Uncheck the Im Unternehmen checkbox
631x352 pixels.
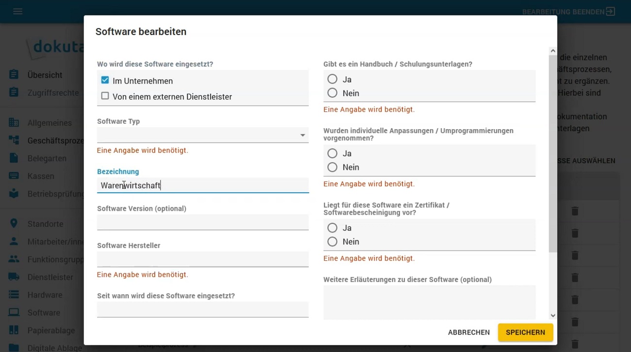105,80
